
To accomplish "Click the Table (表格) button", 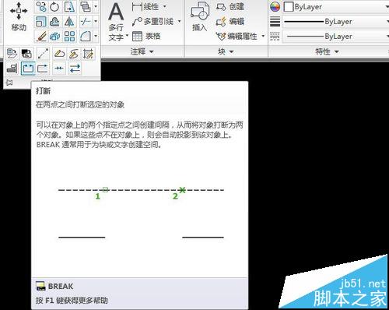I will [146, 36].
